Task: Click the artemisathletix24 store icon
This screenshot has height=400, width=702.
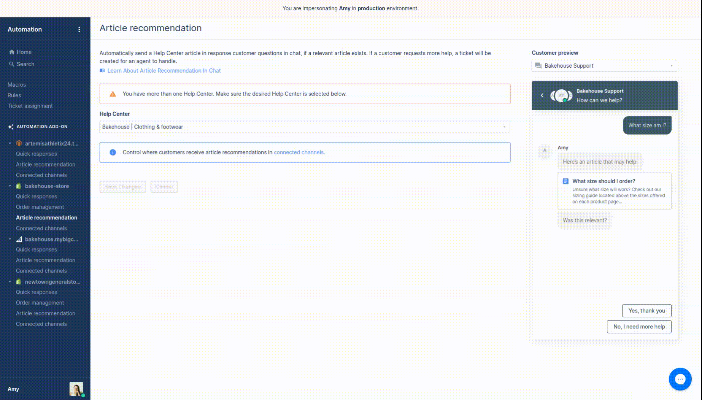Action: pyautogui.click(x=19, y=143)
